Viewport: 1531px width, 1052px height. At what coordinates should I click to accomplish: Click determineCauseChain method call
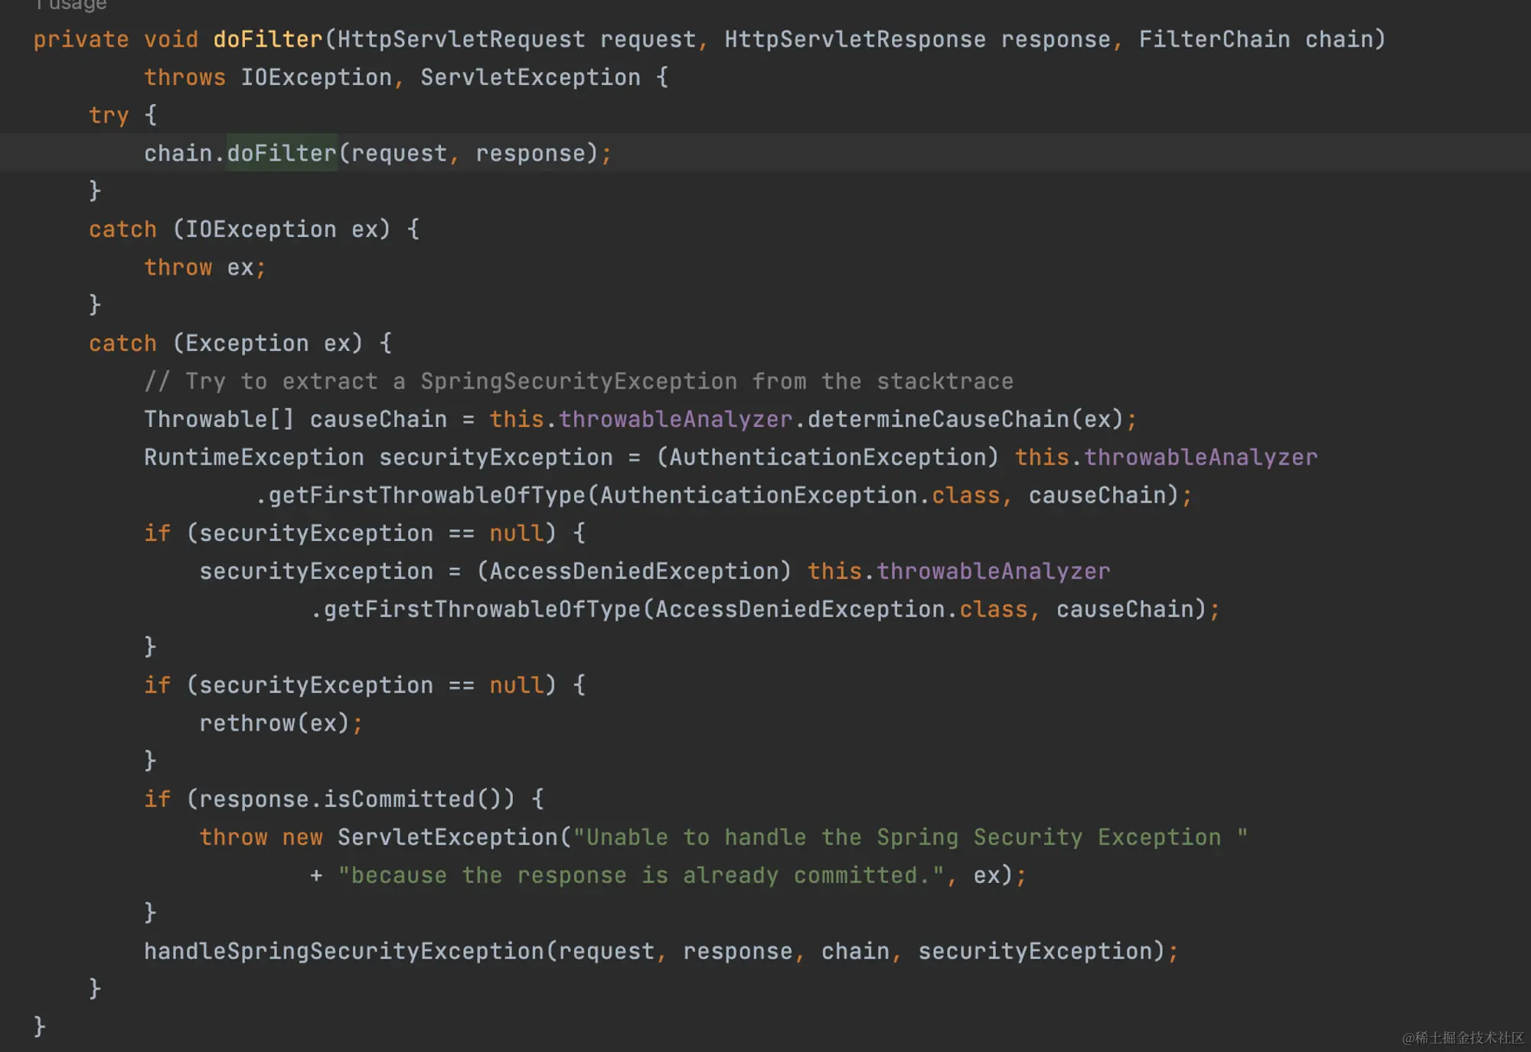[x=937, y=419]
